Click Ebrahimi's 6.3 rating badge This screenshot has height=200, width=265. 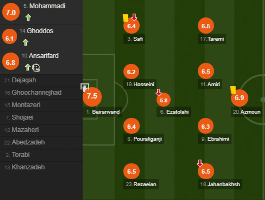point(206,126)
